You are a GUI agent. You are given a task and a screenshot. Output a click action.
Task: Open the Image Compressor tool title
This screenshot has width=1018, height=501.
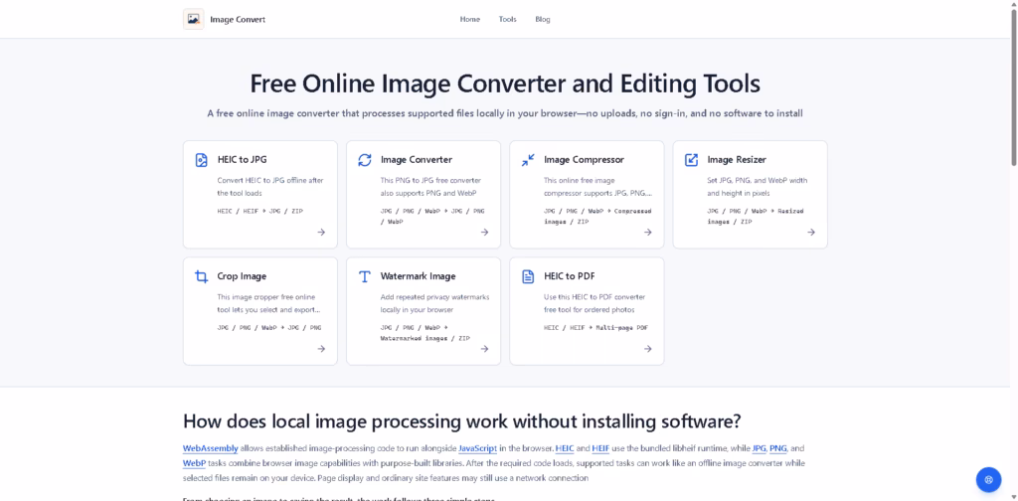click(585, 160)
